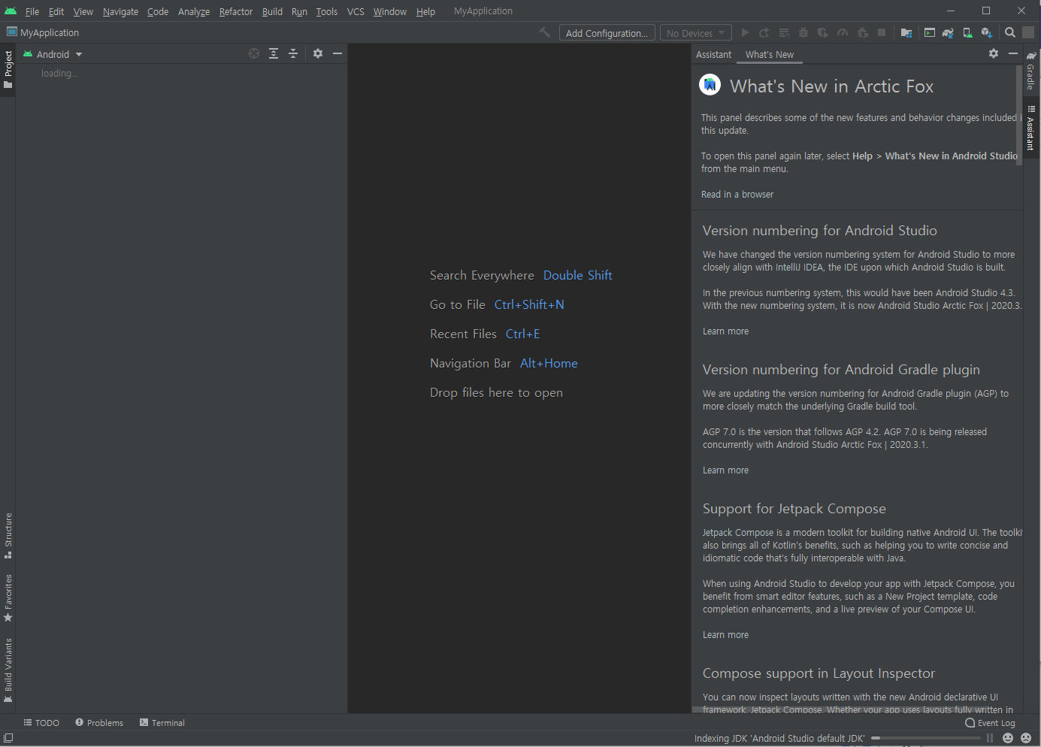The height and width of the screenshot is (747, 1041).
Task: Open the Android project view dropdown
Action: pyautogui.click(x=53, y=54)
